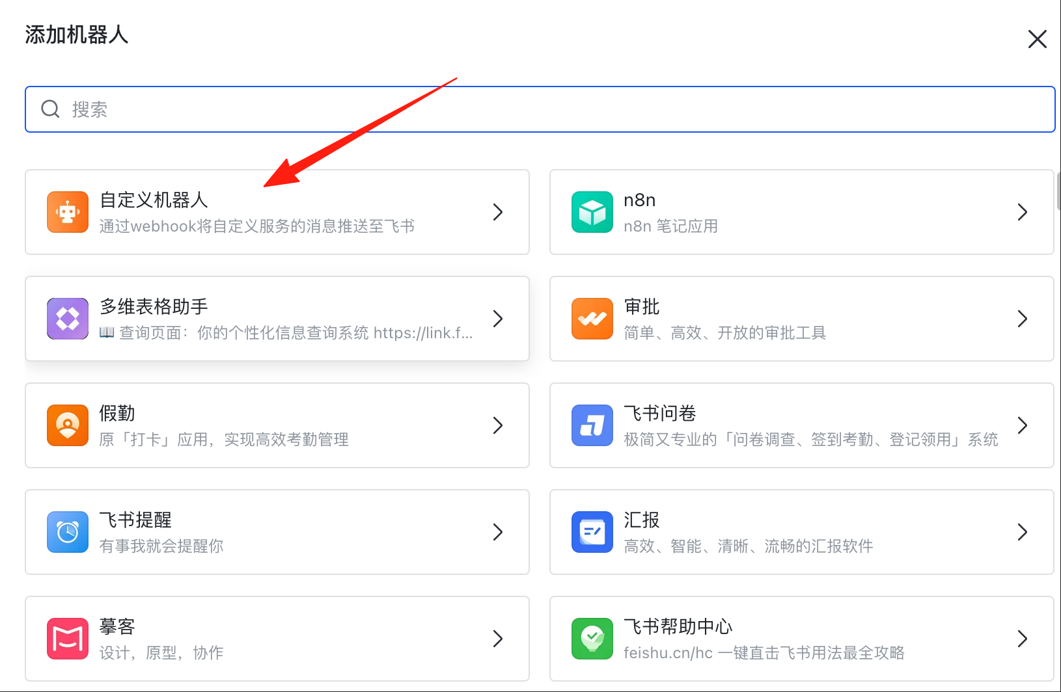Click the 飞书问卷 title text

(660, 413)
